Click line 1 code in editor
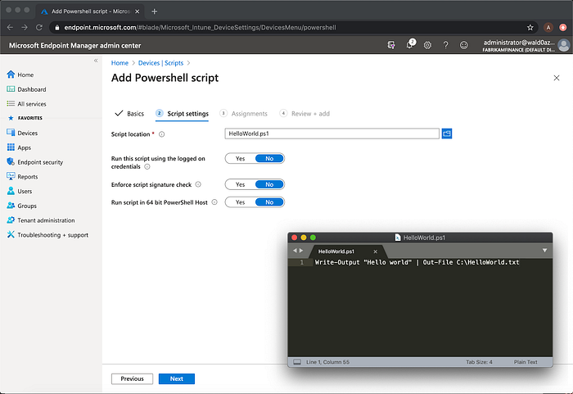 click(417, 262)
